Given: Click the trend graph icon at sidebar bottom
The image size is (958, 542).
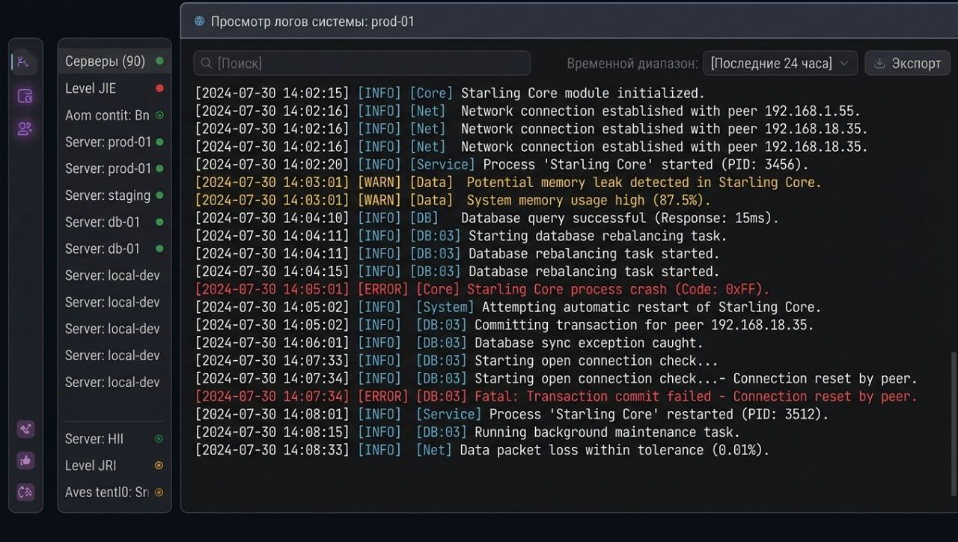Looking at the screenshot, I should coord(25,429).
